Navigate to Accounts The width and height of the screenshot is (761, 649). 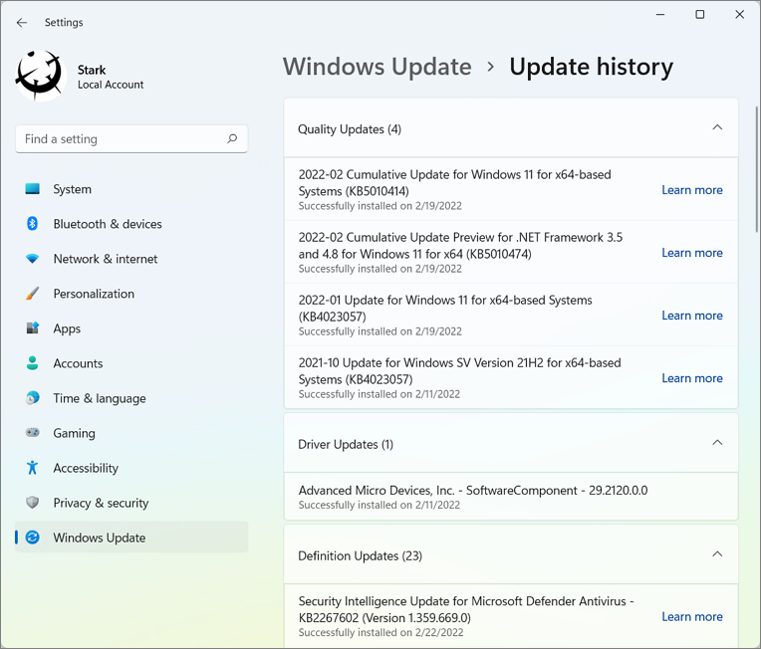click(x=131, y=363)
